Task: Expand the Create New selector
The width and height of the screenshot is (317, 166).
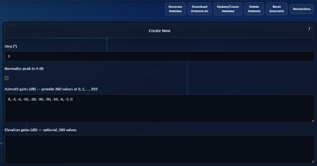Action: click(x=159, y=31)
